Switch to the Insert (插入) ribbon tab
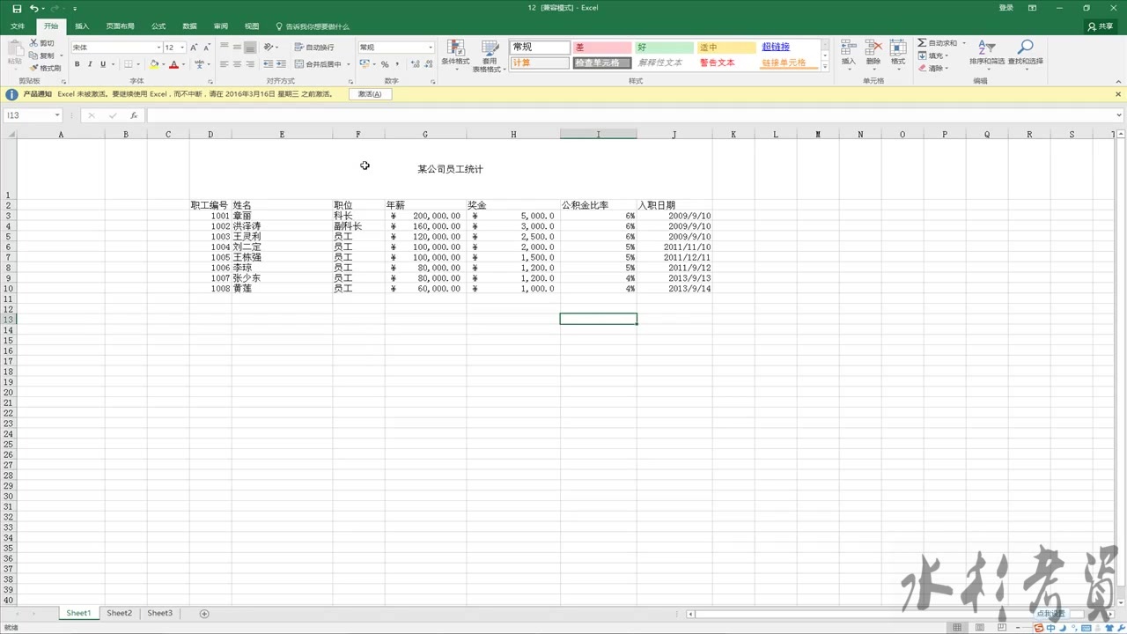 point(82,26)
